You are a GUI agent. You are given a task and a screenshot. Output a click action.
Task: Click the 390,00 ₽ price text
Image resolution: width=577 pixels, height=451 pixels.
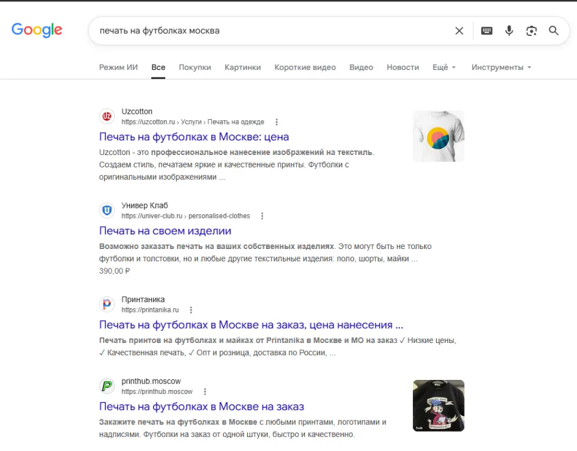[x=115, y=271]
